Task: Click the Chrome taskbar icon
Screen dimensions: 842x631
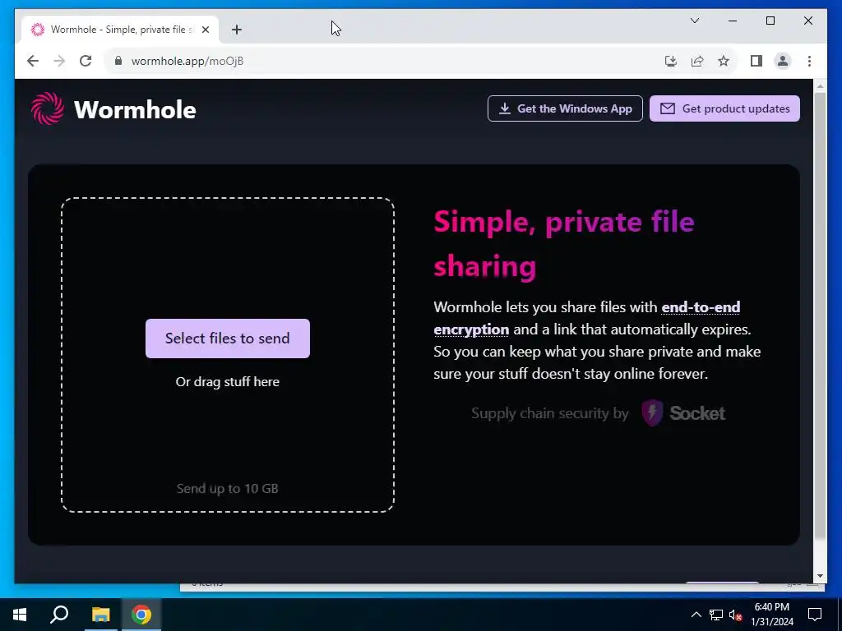Action: [x=141, y=615]
